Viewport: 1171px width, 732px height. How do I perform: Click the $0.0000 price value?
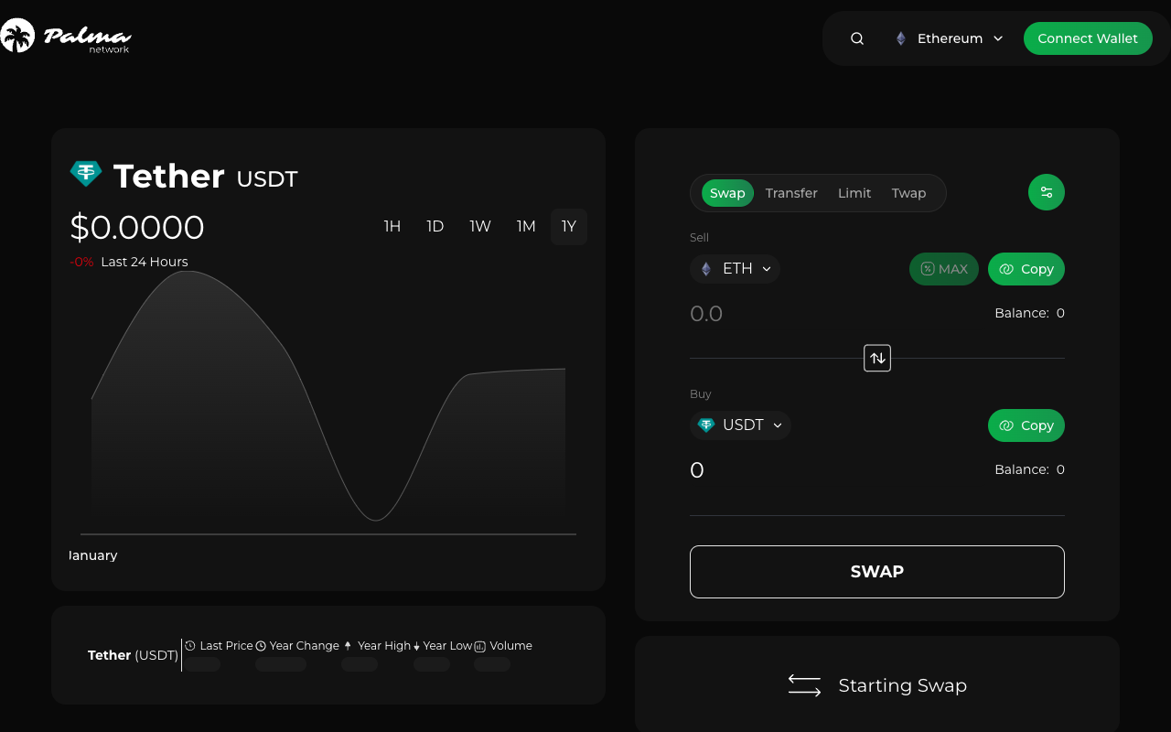[137, 228]
